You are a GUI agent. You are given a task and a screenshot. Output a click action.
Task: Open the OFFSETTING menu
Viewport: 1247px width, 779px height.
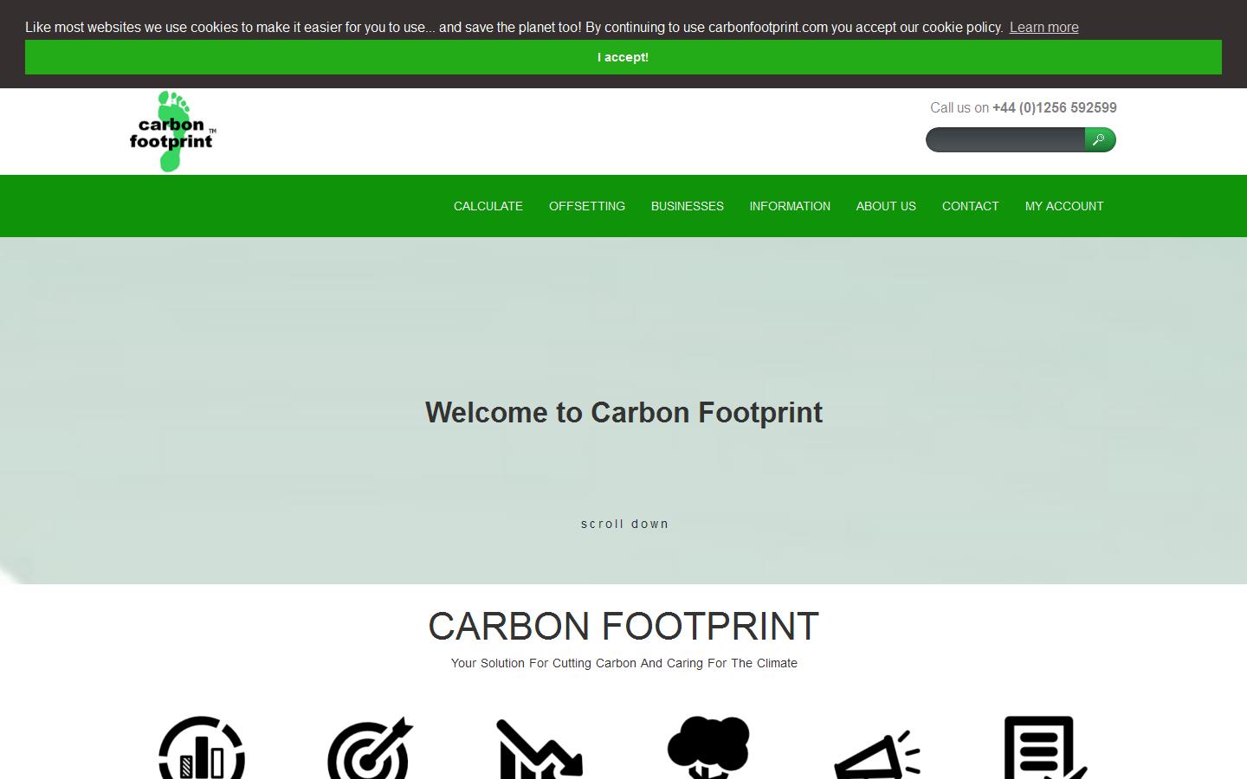(x=586, y=206)
